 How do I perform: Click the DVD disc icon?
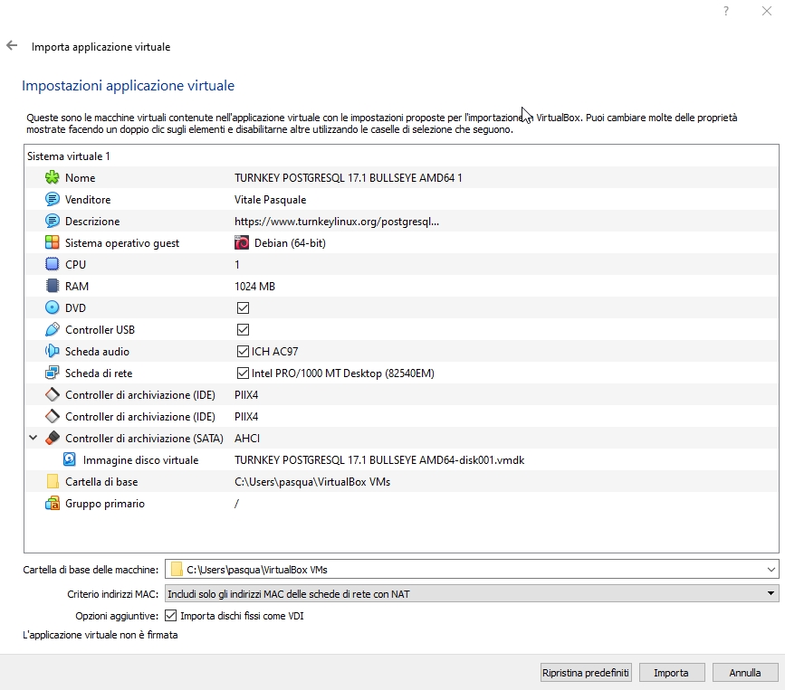[x=53, y=308]
